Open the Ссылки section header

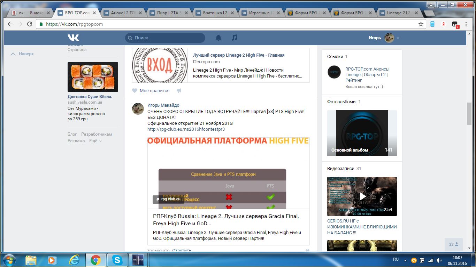(335, 56)
